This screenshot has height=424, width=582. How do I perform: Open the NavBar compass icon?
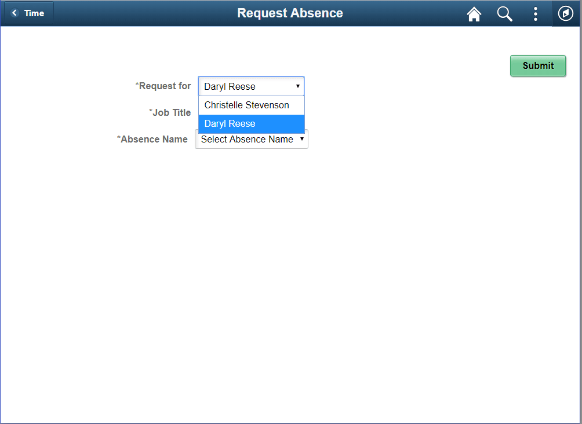tap(565, 13)
